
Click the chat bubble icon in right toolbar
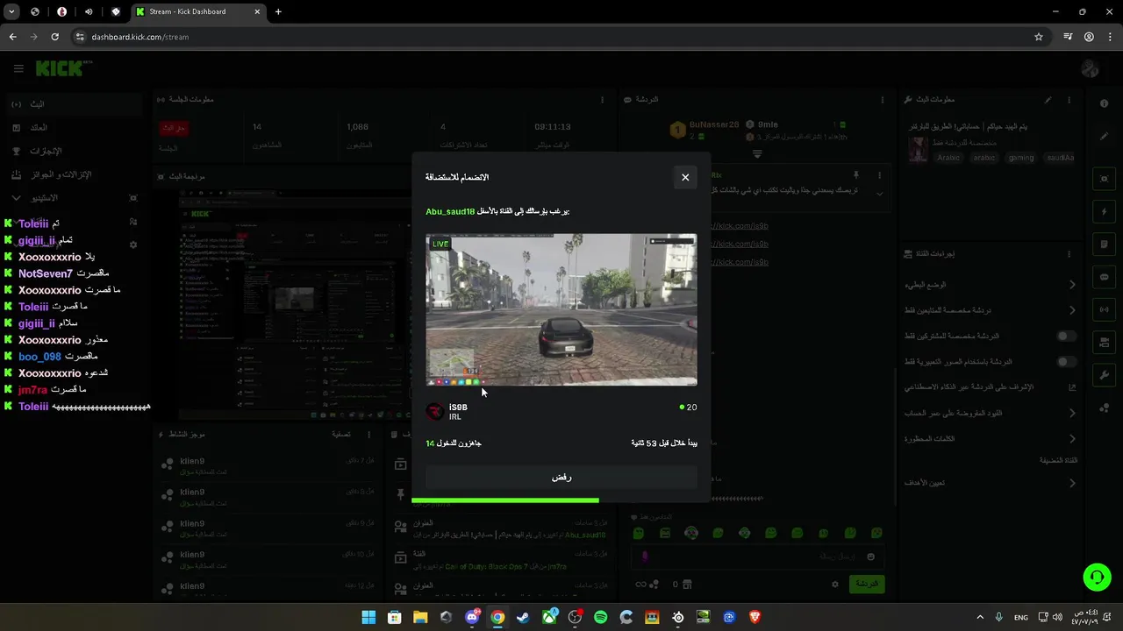(x=1105, y=277)
